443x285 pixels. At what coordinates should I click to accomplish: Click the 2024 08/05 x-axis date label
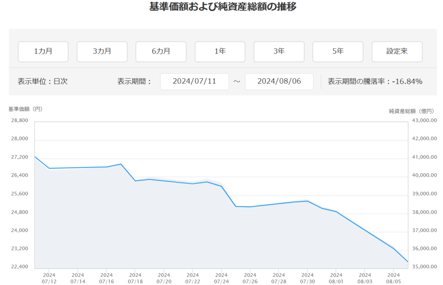click(393, 278)
